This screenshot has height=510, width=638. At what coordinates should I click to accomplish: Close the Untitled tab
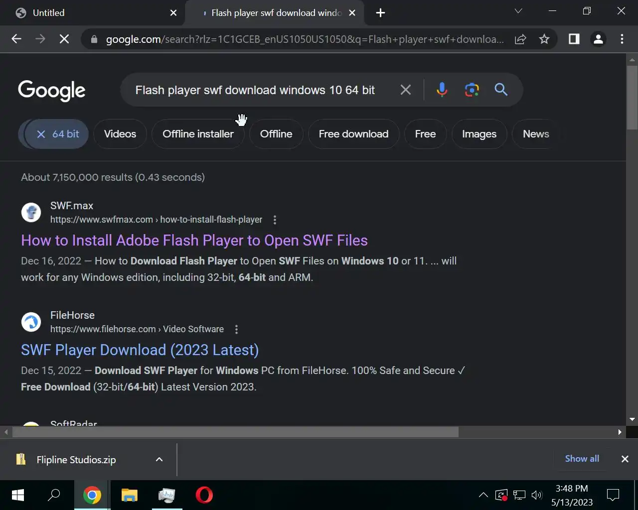pos(173,13)
